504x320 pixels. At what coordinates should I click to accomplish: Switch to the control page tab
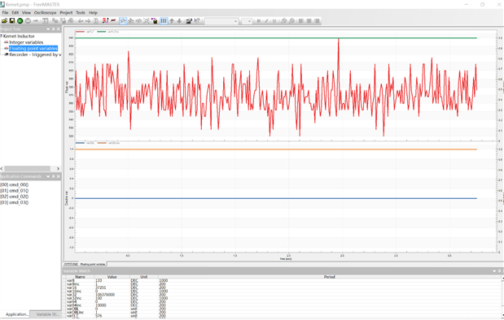point(70,264)
